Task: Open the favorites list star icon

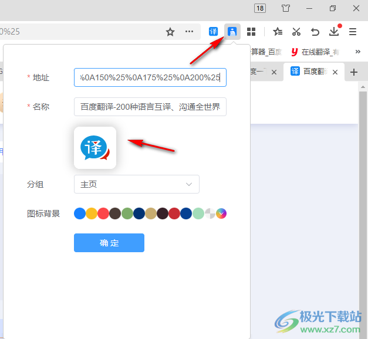Action: 278,32
